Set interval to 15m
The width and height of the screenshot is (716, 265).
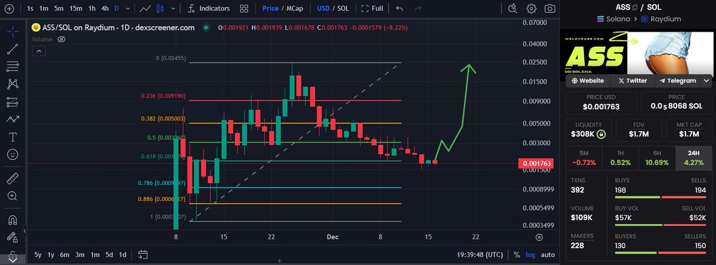pyautogui.click(x=75, y=9)
